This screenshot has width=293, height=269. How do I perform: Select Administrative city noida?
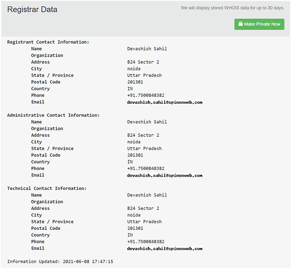pos(134,142)
